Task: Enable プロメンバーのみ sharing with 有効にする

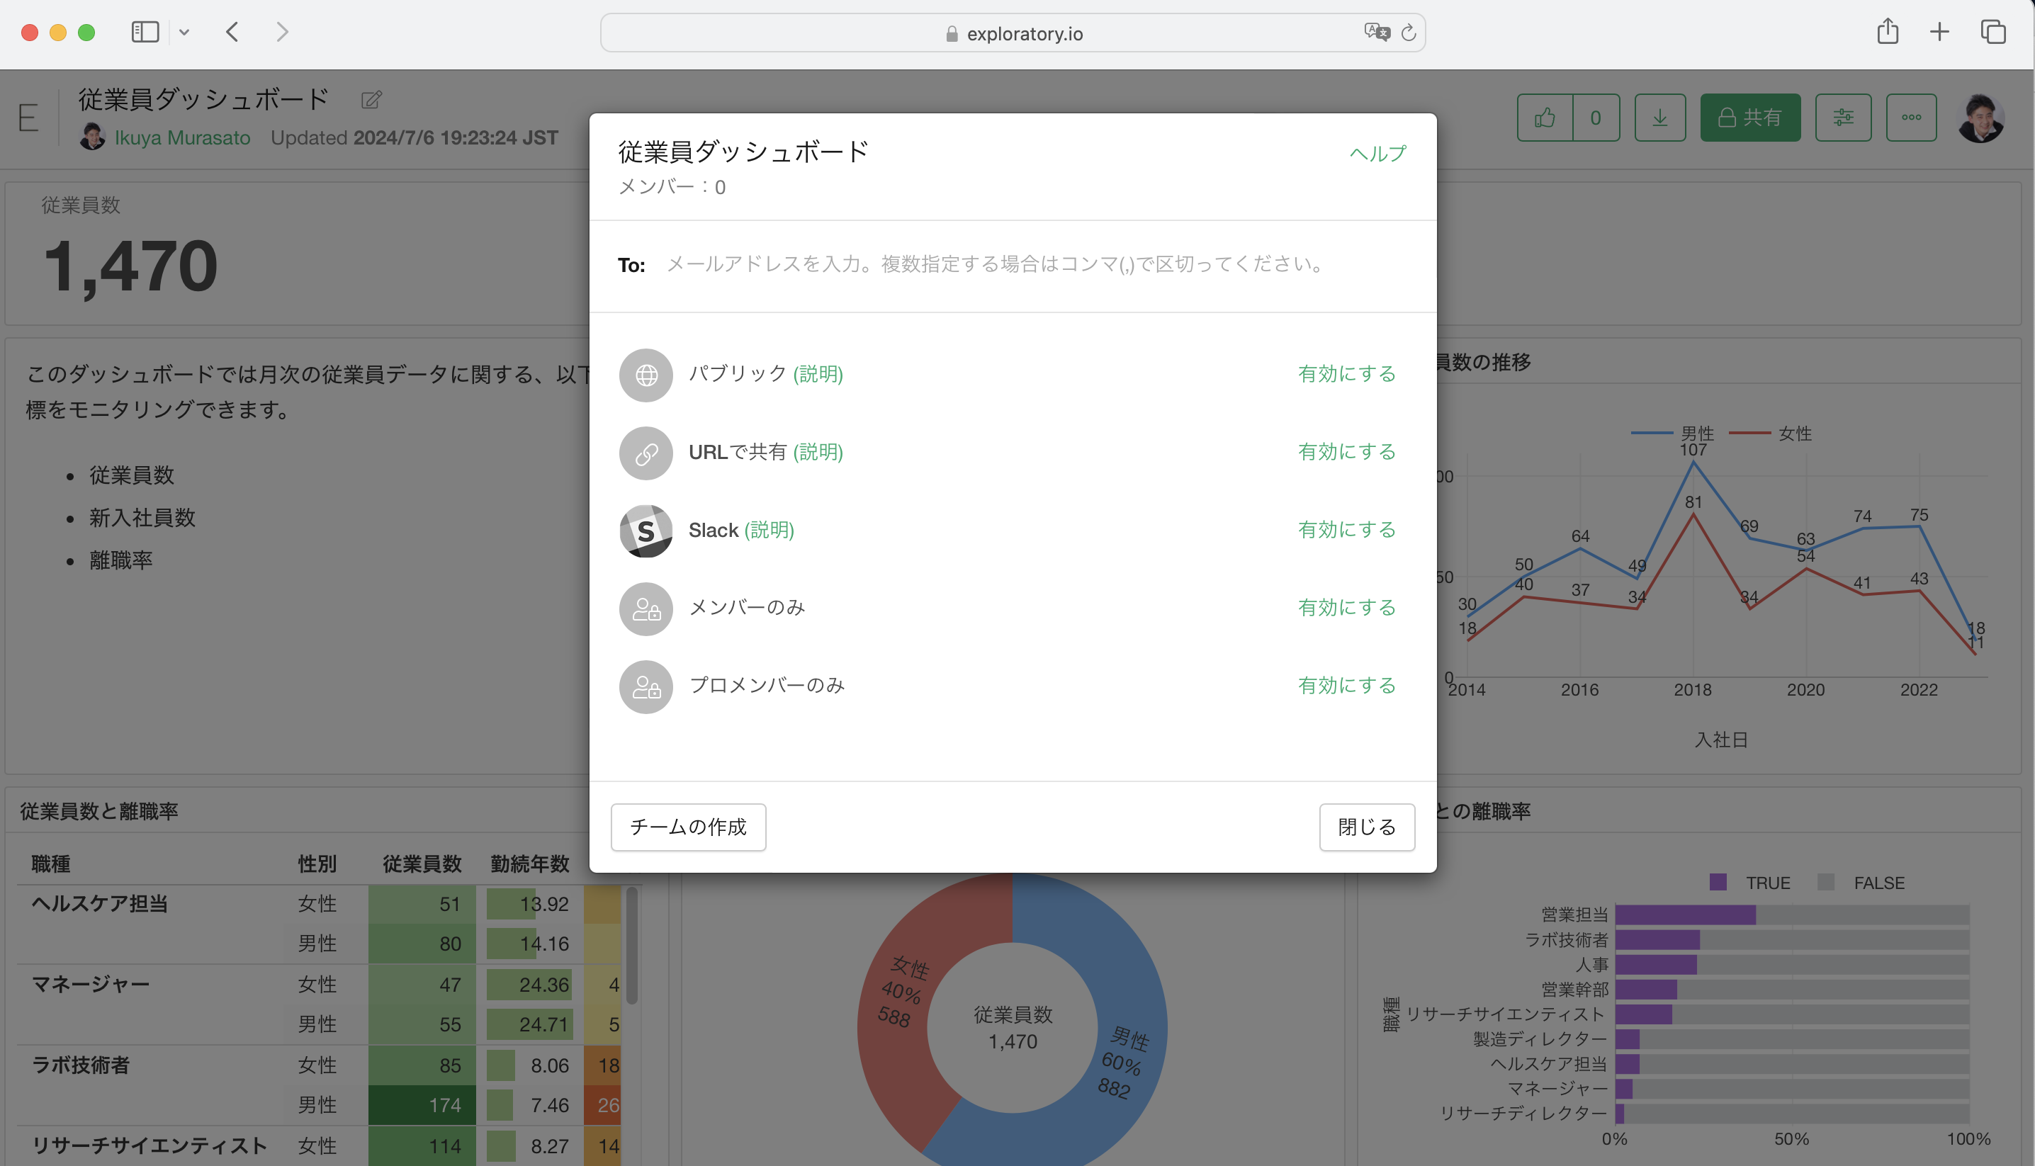Action: click(1347, 686)
